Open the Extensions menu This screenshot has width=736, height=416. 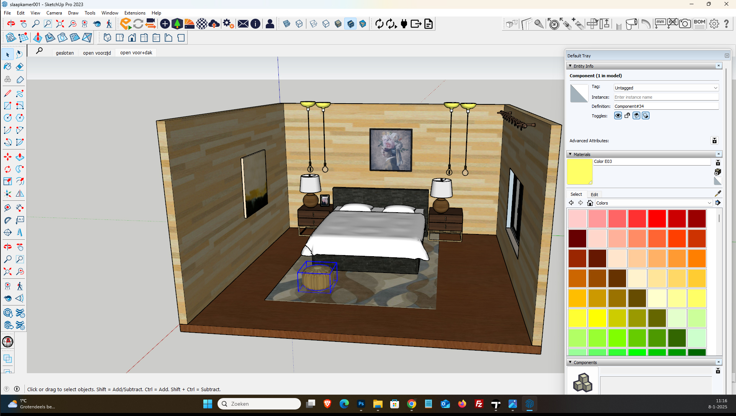click(x=135, y=13)
